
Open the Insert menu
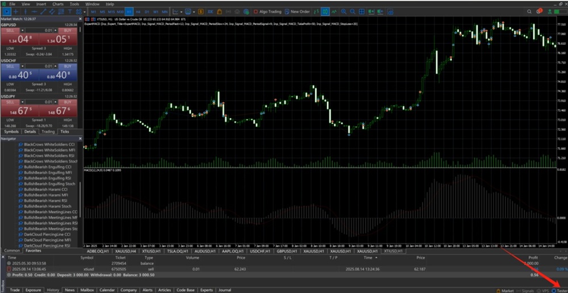click(41, 4)
